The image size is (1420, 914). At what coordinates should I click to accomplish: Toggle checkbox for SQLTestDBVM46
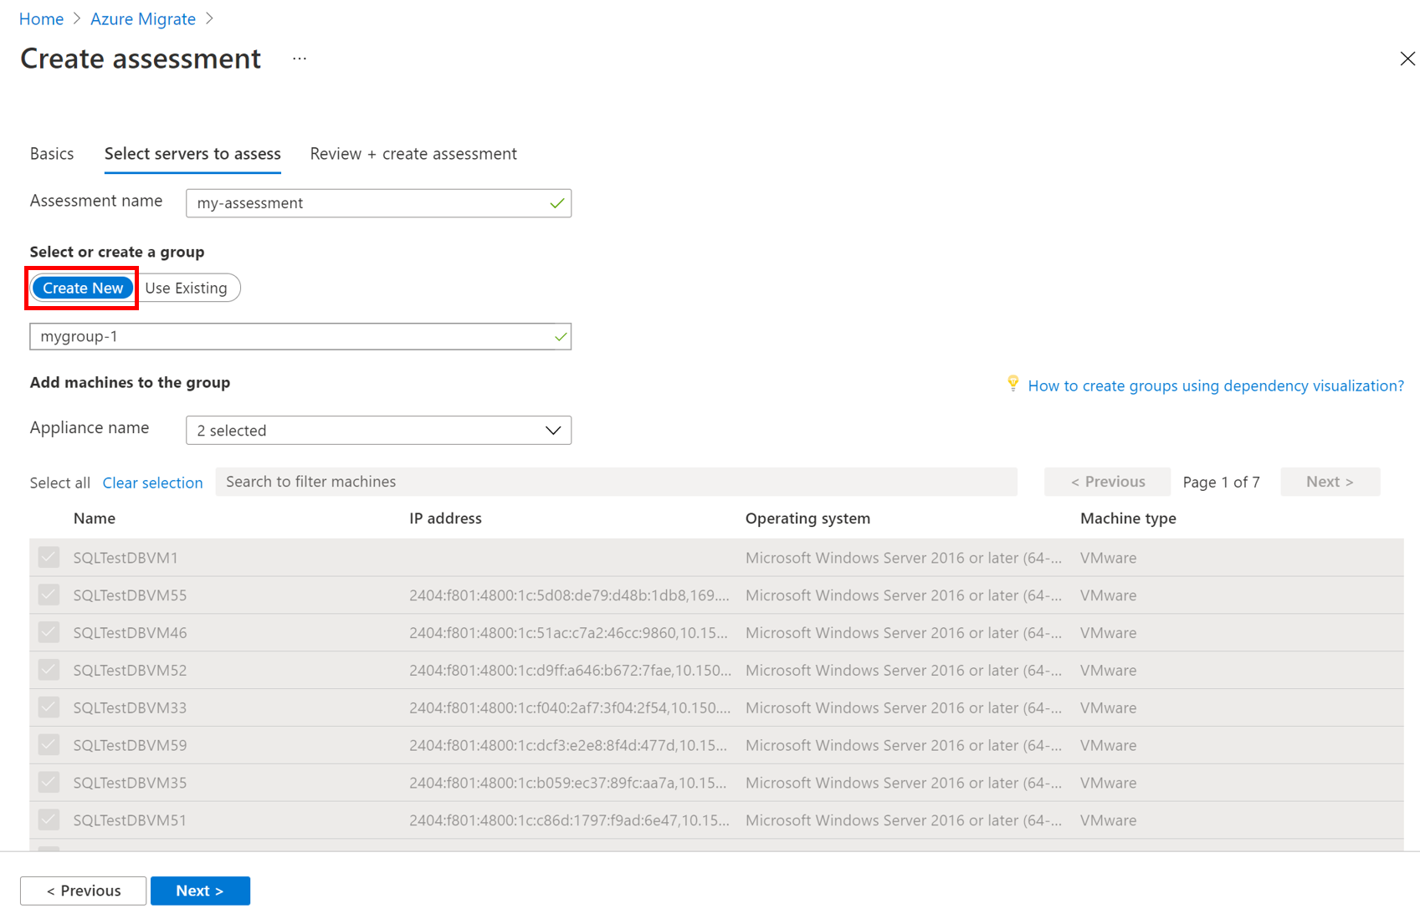click(x=49, y=632)
